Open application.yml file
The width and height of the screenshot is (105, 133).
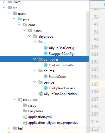click(40, 117)
